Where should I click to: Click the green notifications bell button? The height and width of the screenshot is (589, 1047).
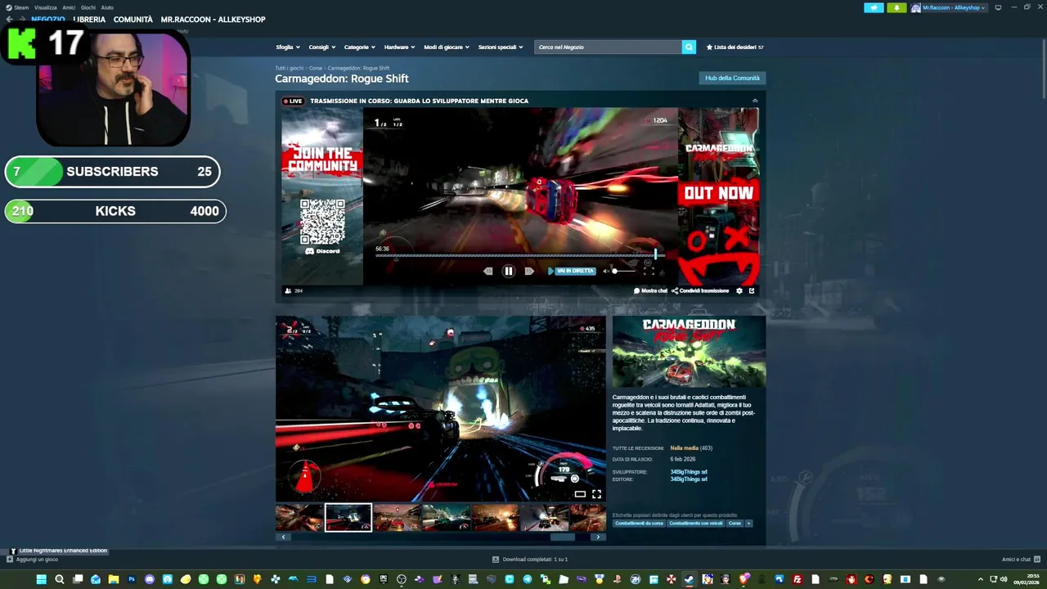point(896,7)
